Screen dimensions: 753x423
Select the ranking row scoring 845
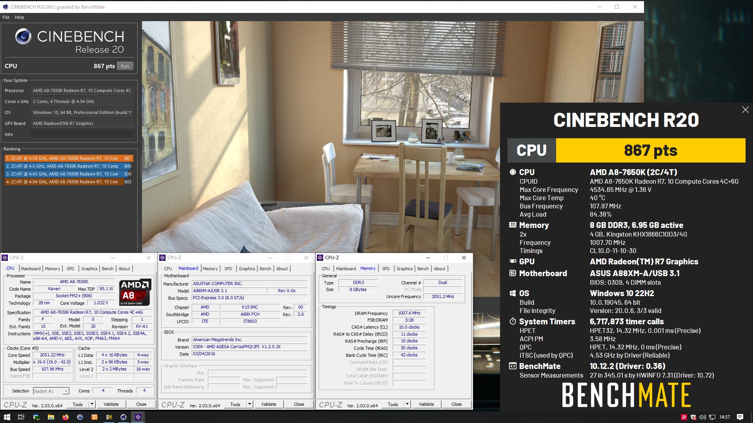(x=69, y=166)
